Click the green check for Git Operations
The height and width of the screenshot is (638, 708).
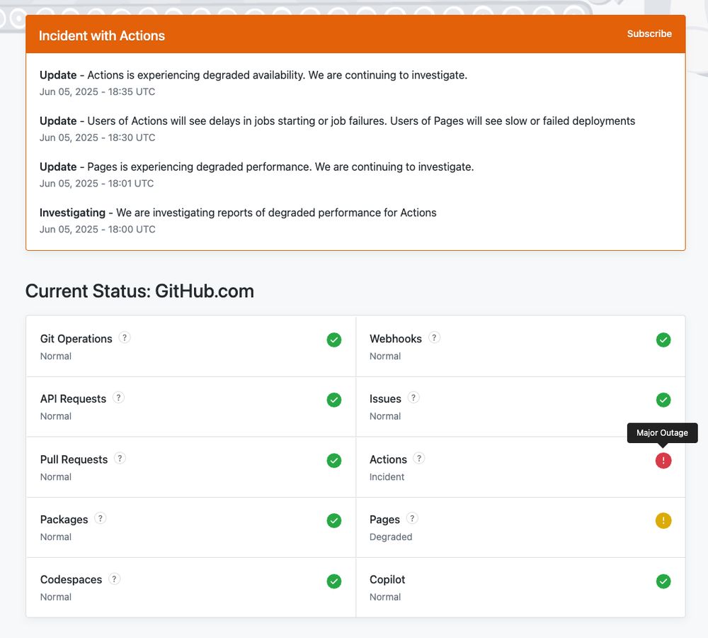[334, 340]
